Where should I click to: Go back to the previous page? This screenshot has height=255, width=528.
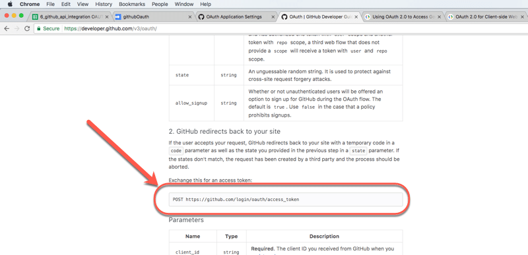point(7,28)
